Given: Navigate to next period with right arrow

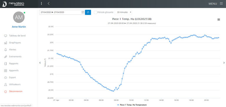Looking at the screenshot, I should (224, 63).
